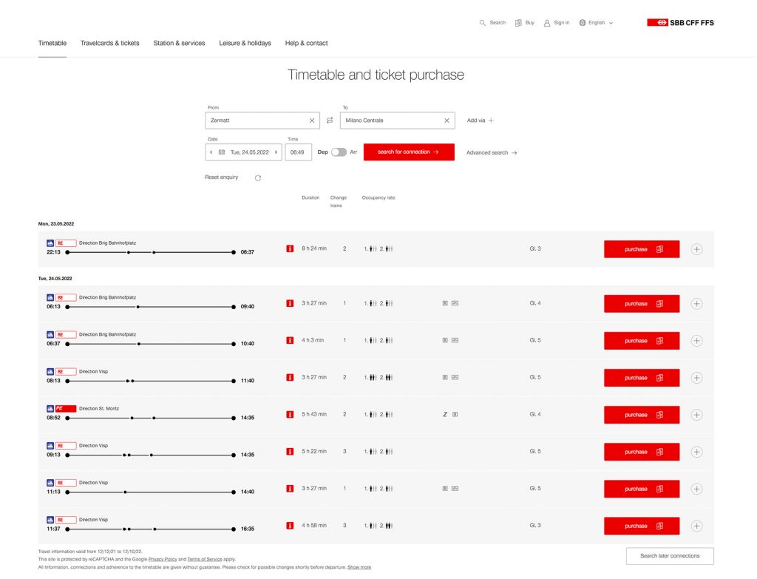Open info icon for the 06:13 connection
Image resolution: width=757 pixels, height=579 pixels.
(290, 303)
